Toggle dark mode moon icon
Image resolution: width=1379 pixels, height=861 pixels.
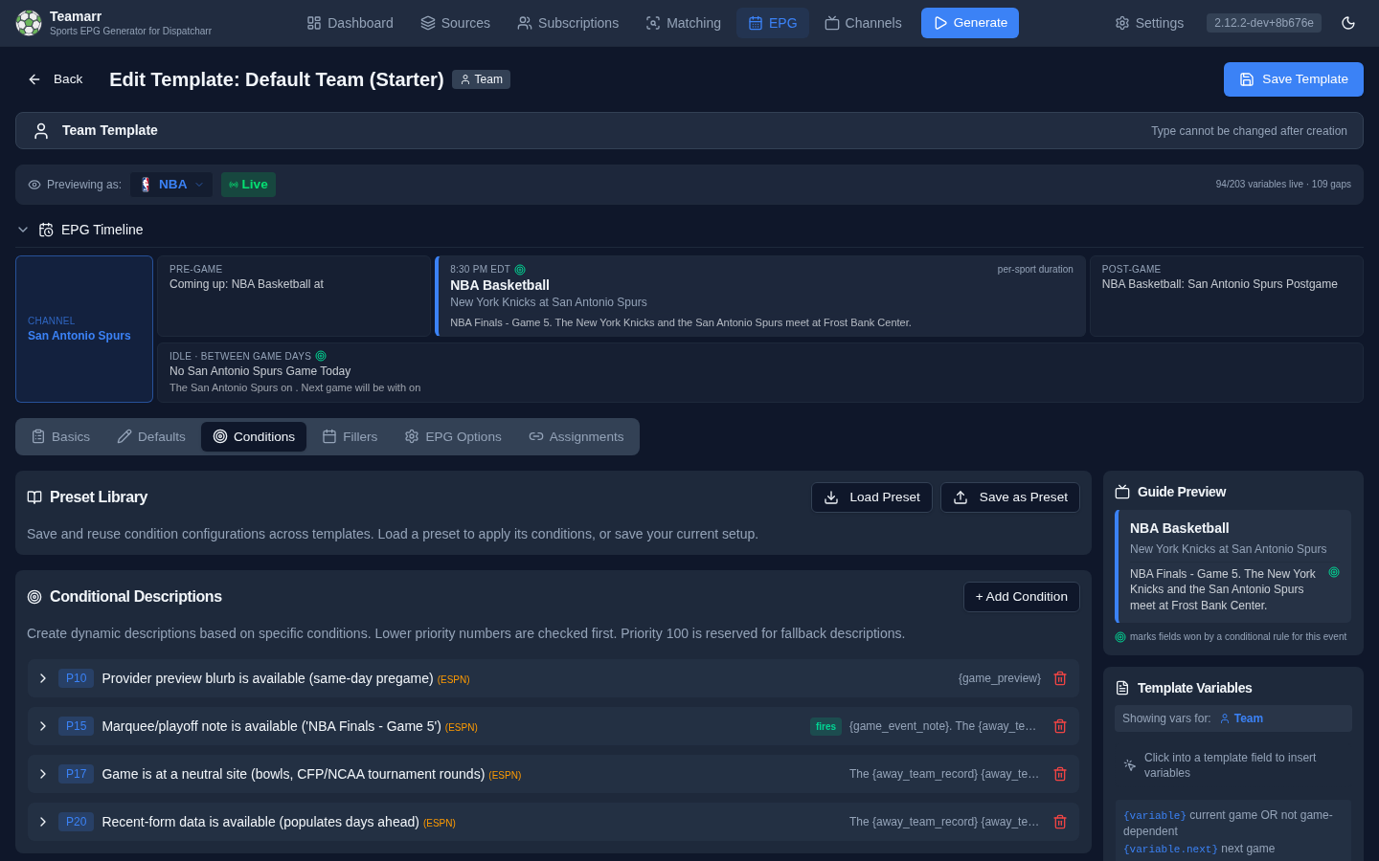(1348, 23)
